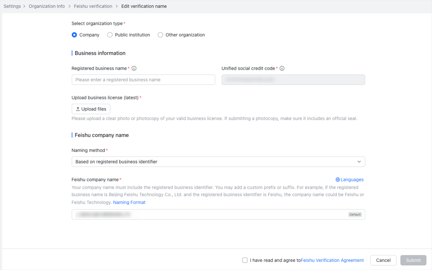Click the globe icon next to Languages

click(x=337, y=180)
